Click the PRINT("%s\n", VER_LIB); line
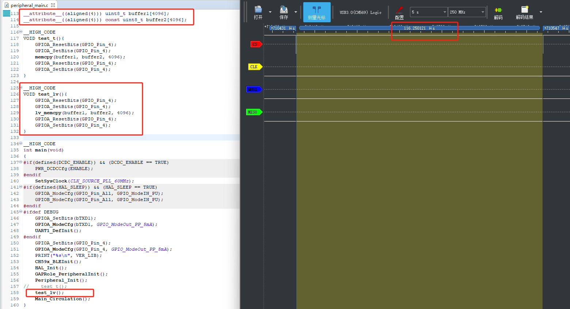This screenshot has width=570, height=309. pyautogui.click(x=68, y=255)
